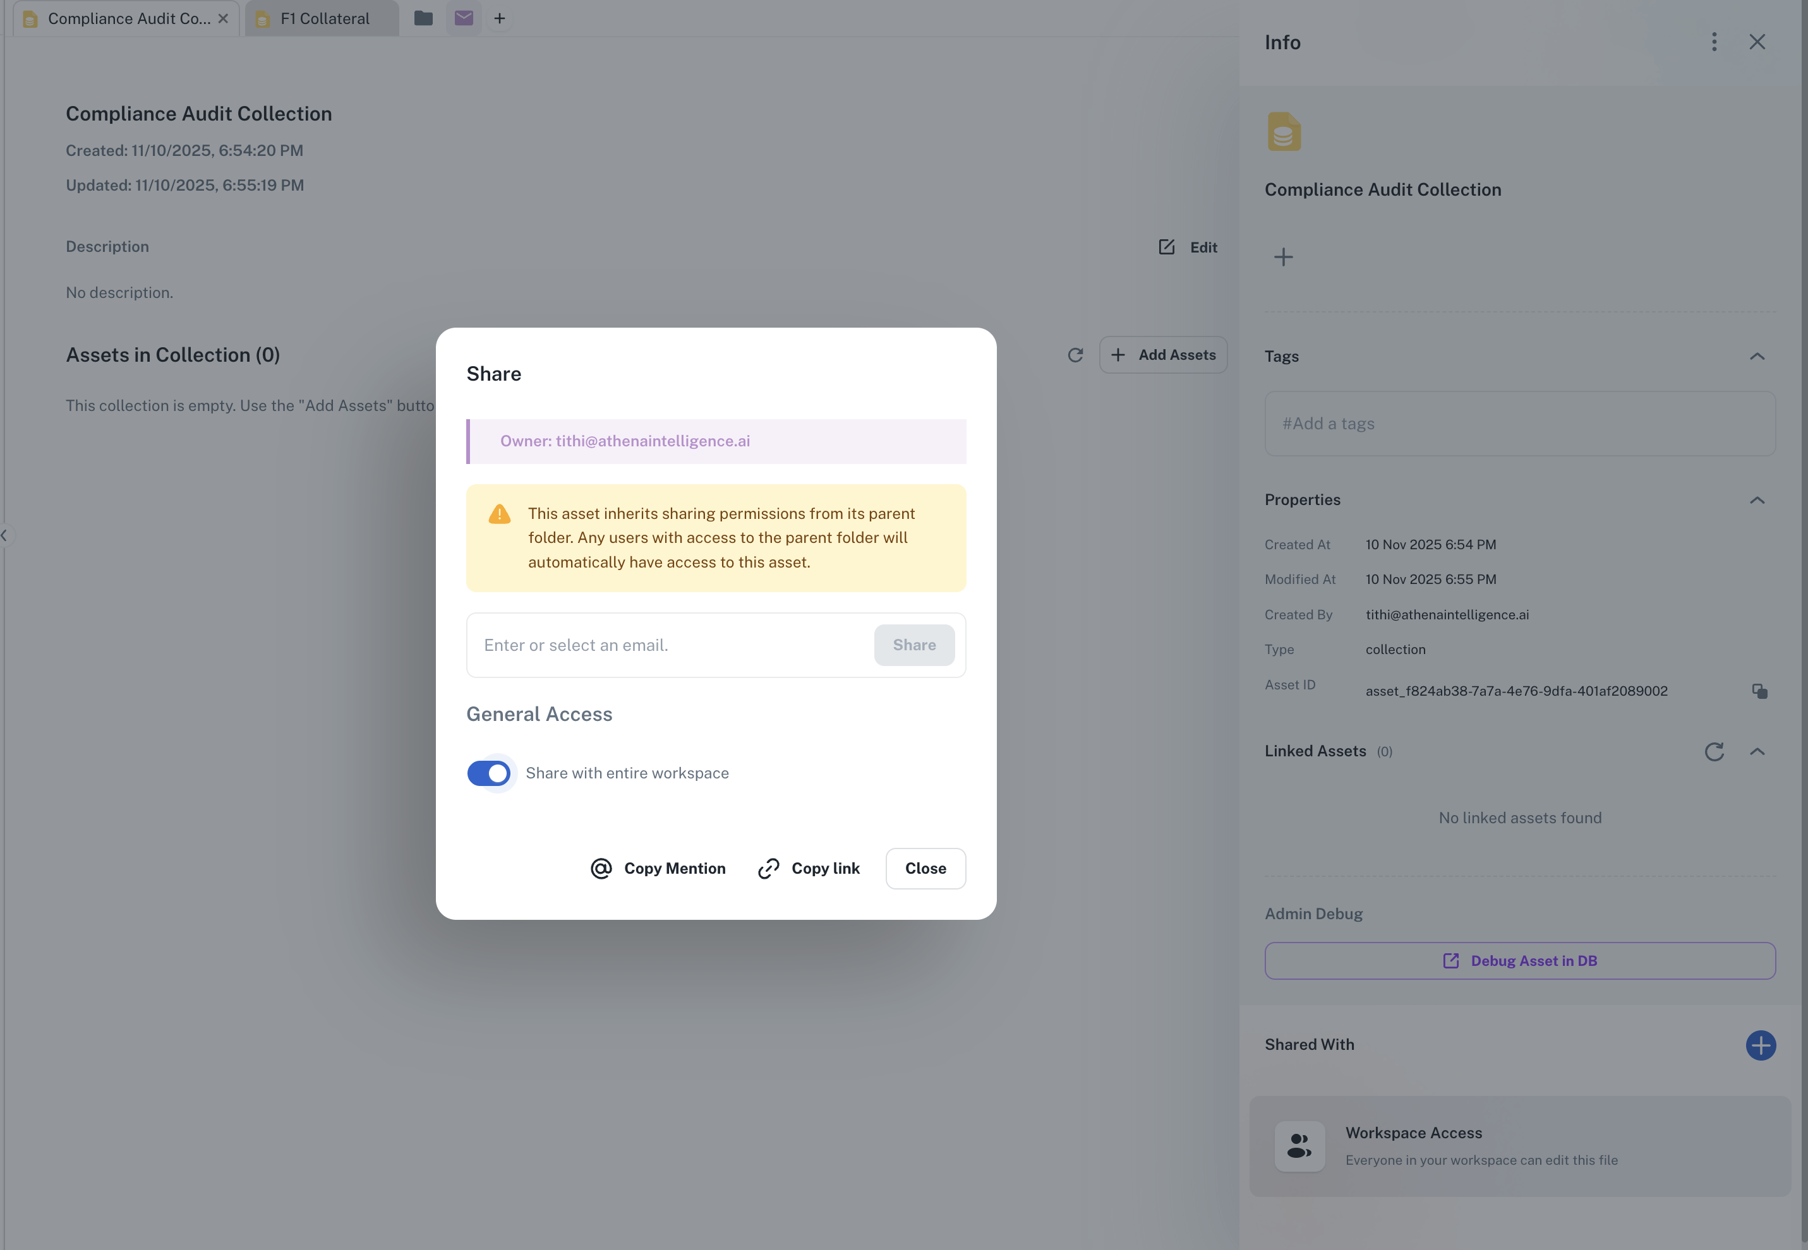This screenshot has width=1808, height=1250.
Task: Click the disabled Share button
Action: point(914,645)
